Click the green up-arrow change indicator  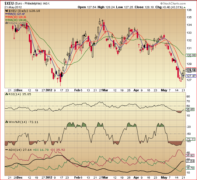[184, 7]
